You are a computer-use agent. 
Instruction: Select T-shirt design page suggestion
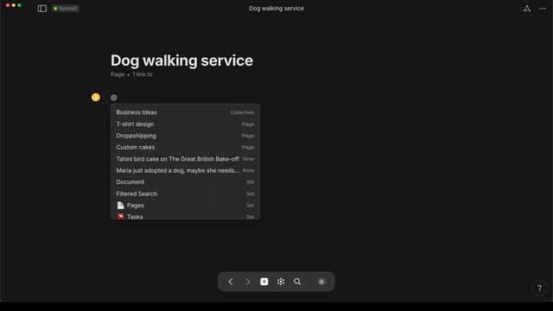coord(185,124)
